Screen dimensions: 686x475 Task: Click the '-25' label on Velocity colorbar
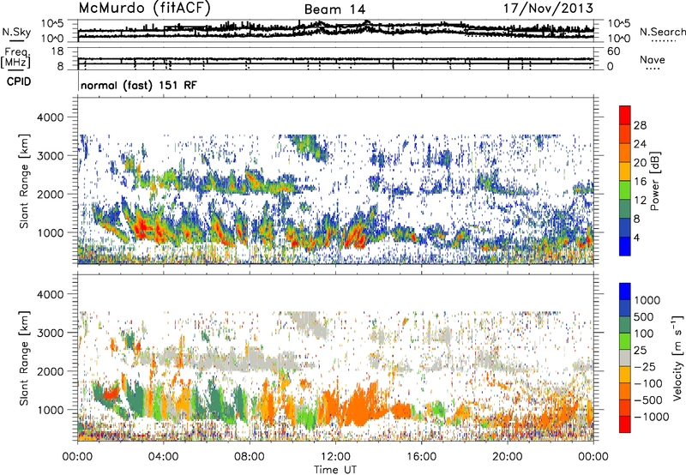tap(643, 367)
